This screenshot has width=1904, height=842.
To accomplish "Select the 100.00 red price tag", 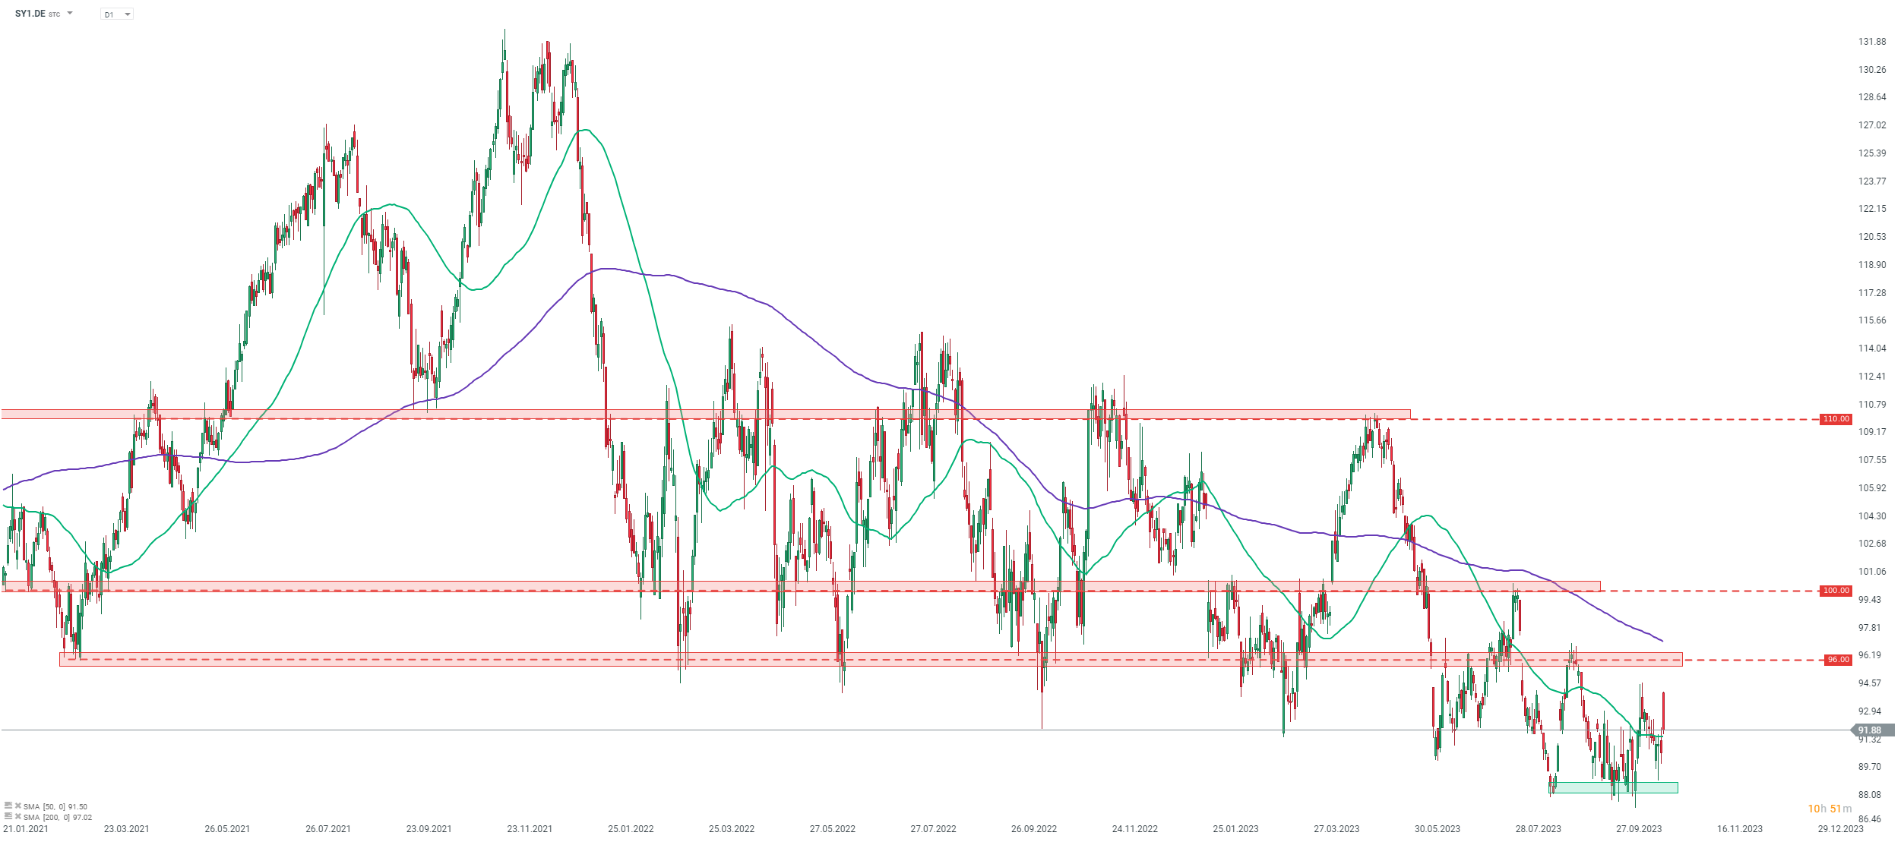I will pyautogui.click(x=1836, y=591).
